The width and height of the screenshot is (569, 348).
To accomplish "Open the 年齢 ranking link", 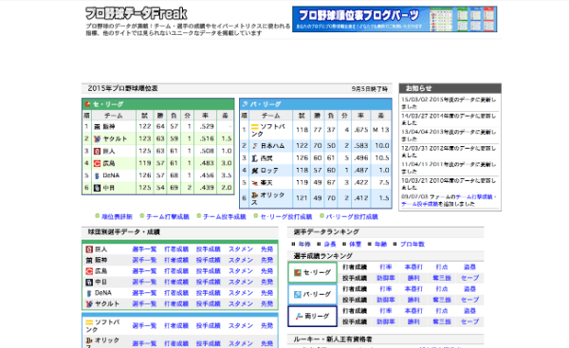I will click(x=380, y=245).
